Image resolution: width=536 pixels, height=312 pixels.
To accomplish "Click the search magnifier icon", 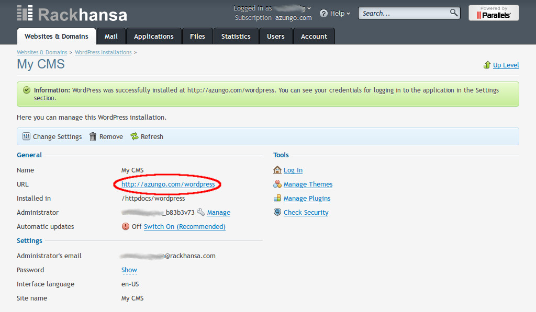I will click(x=454, y=13).
